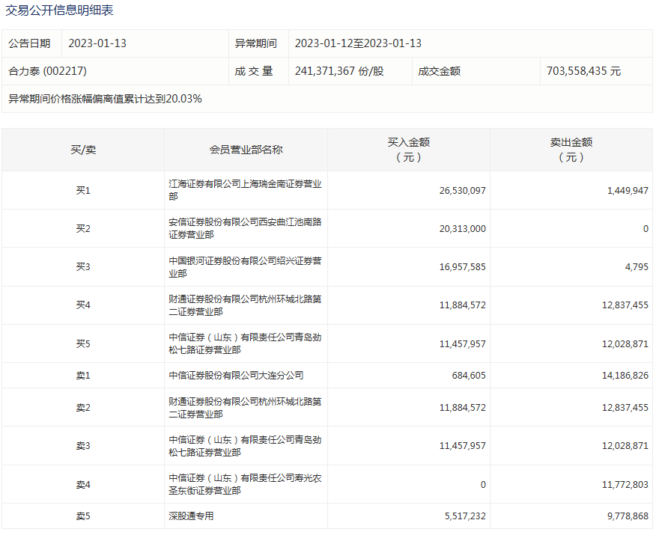Click the 成交金额 label
Viewport: 656px width, 535px height.
[440, 71]
